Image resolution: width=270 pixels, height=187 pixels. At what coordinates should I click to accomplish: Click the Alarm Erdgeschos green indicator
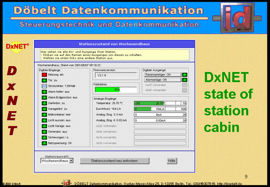pyautogui.click(x=44, y=97)
